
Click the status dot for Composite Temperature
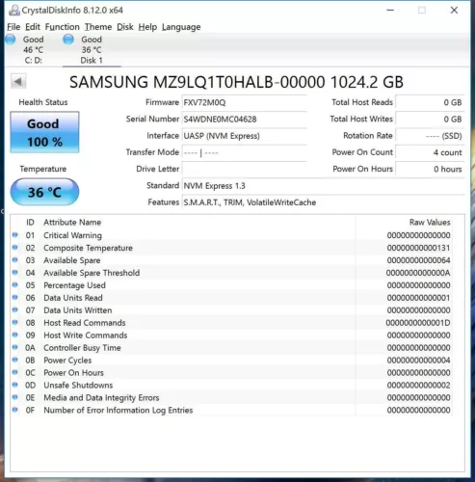(14, 248)
